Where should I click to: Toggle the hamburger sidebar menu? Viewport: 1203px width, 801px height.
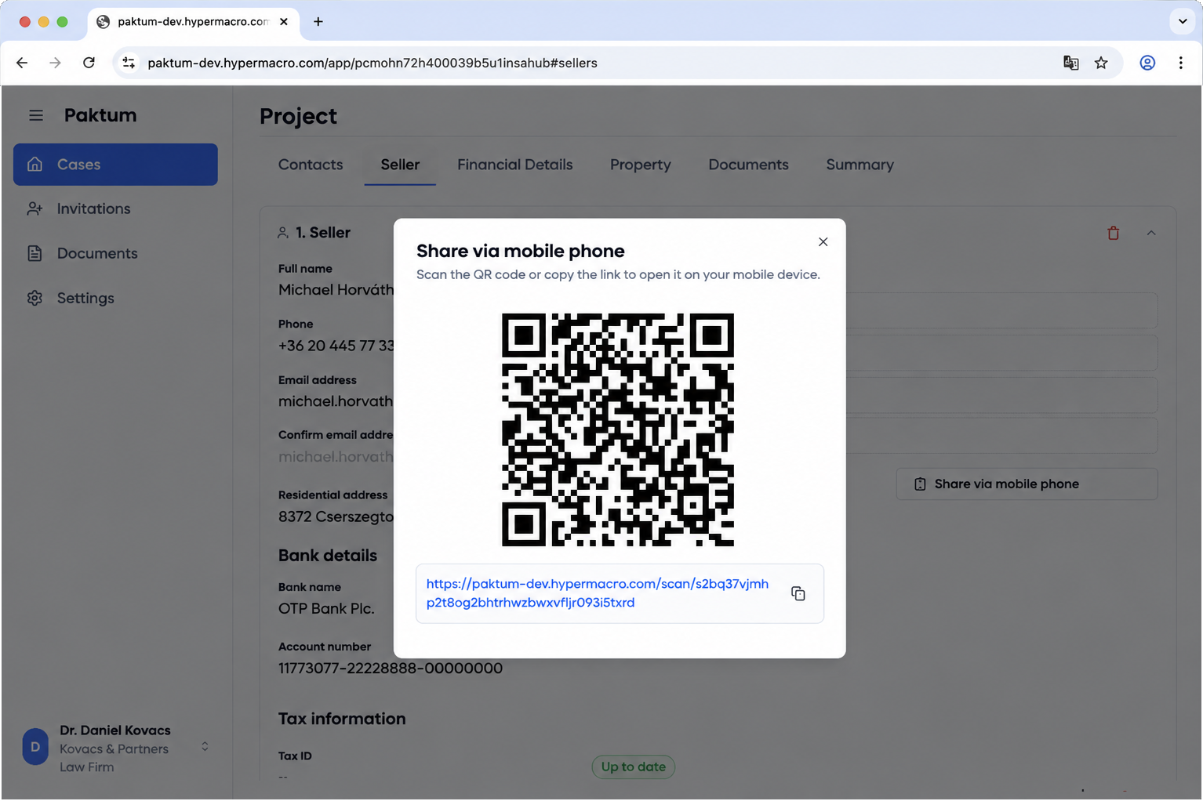(36, 115)
